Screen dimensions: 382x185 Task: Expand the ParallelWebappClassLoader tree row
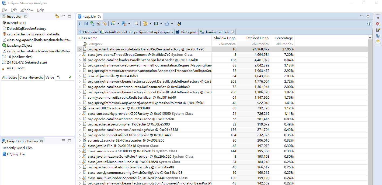80,60
